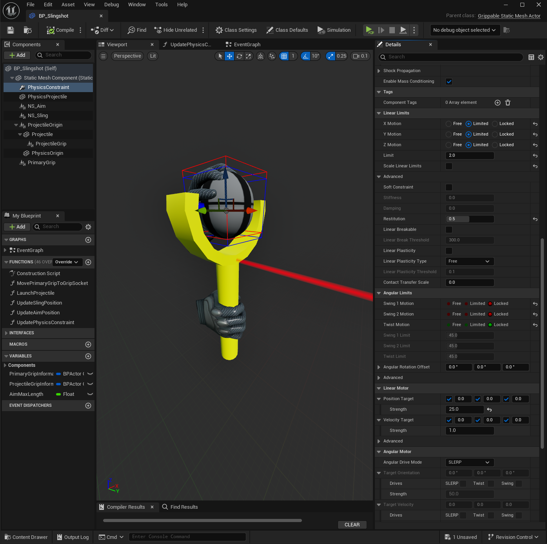
Task: Disable the Enable Mass Conditioning checkbox
Action: (x=449, y=82)
